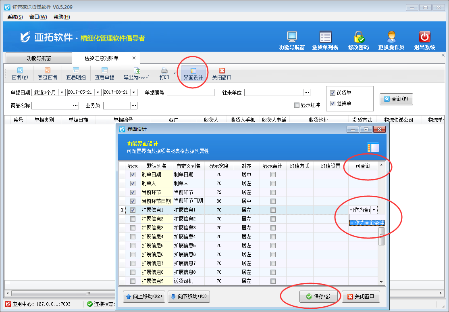This screenshot has height=312, width=449.
Task: Select 可作为查询条件 from the dropdown list
Action: pos(367,223)
